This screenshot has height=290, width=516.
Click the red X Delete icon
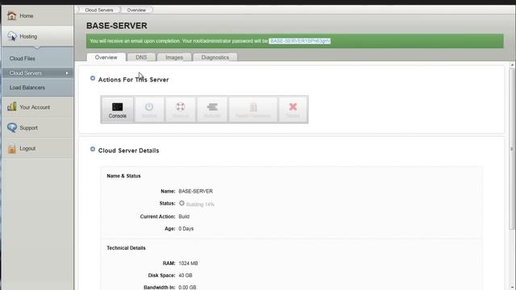(293, 110)
